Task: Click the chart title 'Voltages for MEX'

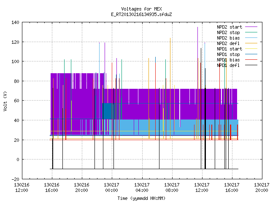Action: (x=141, y=9)
